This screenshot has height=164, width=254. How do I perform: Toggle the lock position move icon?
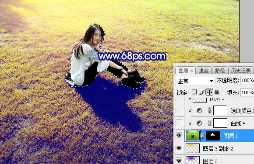[209, 92]
